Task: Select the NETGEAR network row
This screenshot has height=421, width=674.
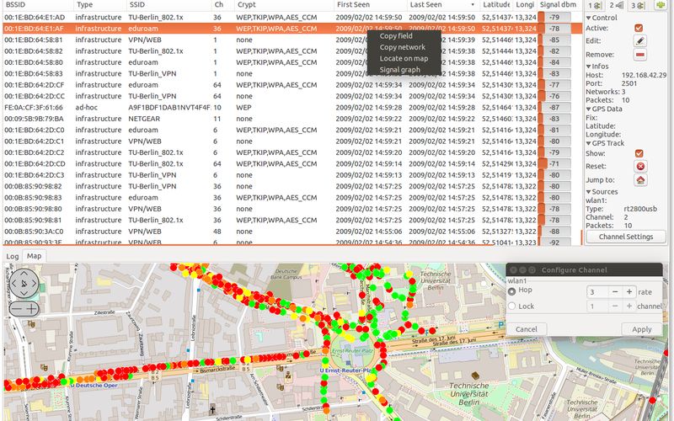Action: tap(292, 119)
